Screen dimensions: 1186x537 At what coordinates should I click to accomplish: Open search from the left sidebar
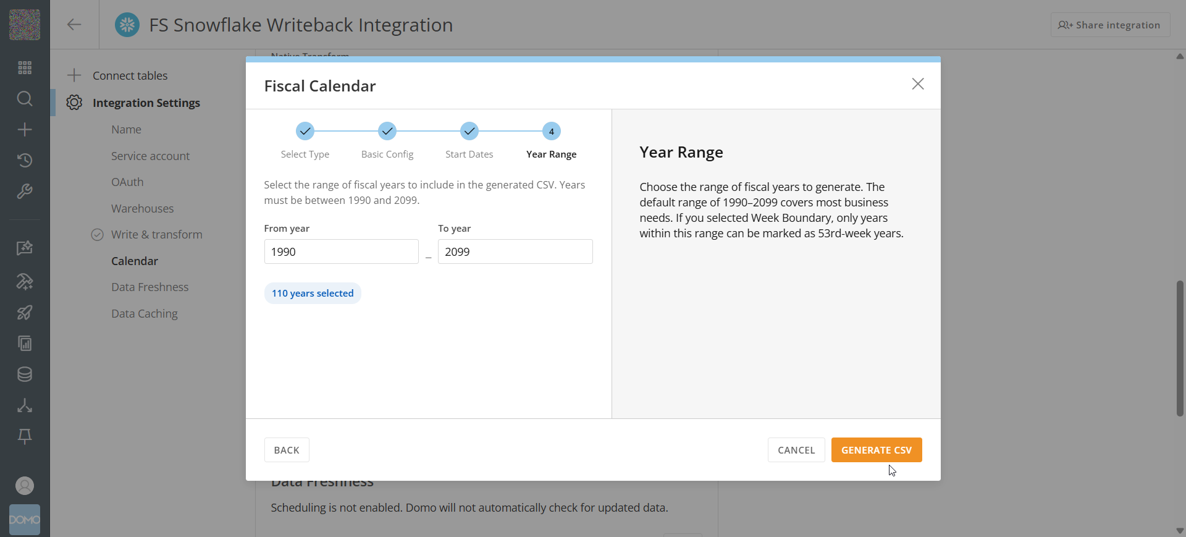(25, 98)
